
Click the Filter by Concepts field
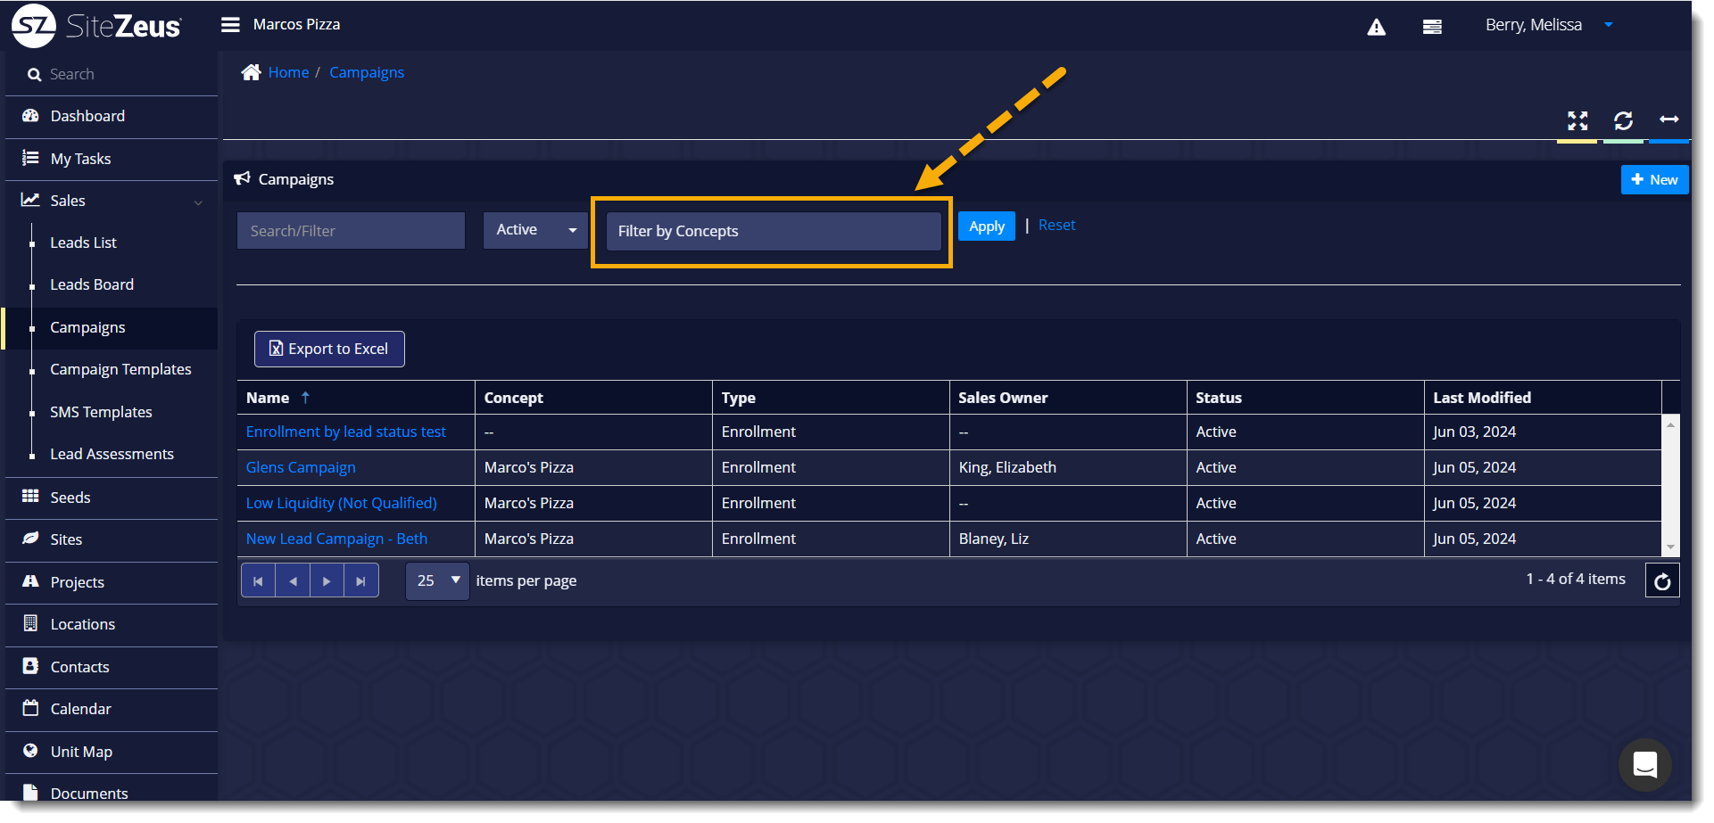click(x=774, y=231)
